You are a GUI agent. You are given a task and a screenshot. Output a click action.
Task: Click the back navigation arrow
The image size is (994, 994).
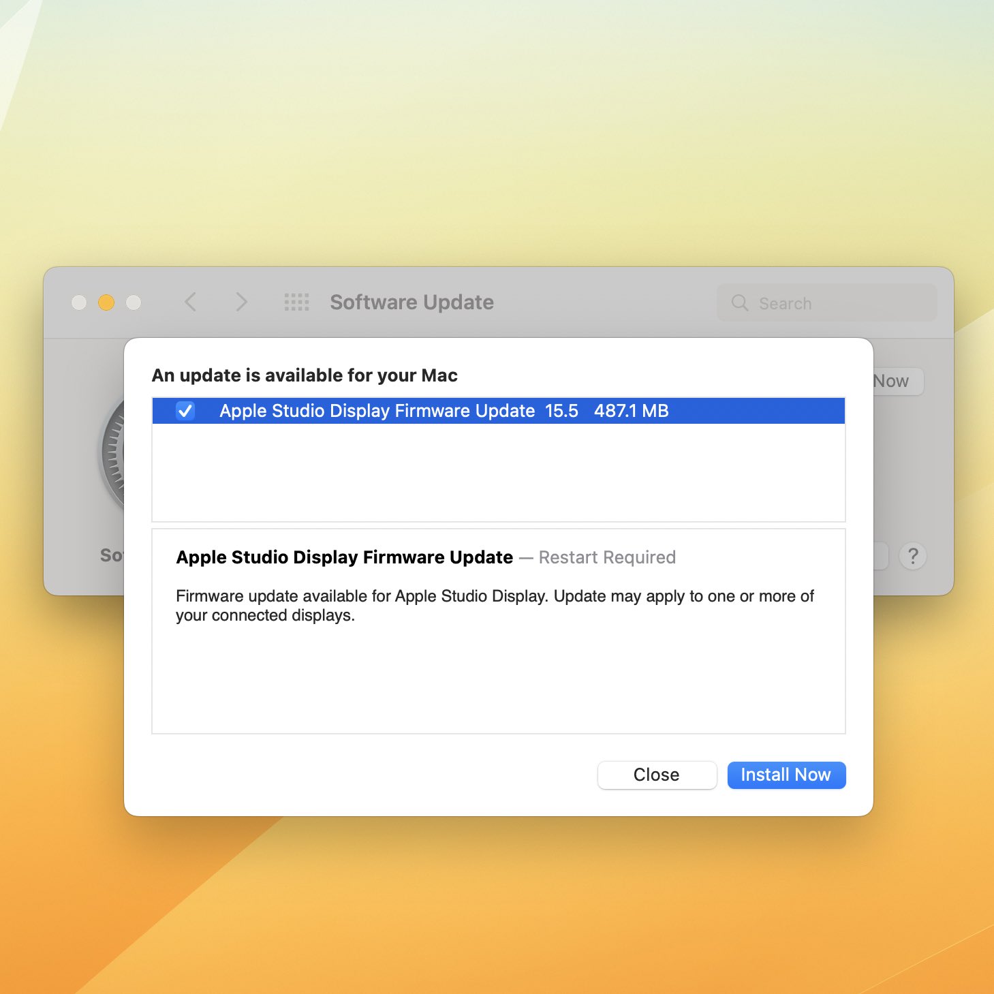(x=191, y=302)
